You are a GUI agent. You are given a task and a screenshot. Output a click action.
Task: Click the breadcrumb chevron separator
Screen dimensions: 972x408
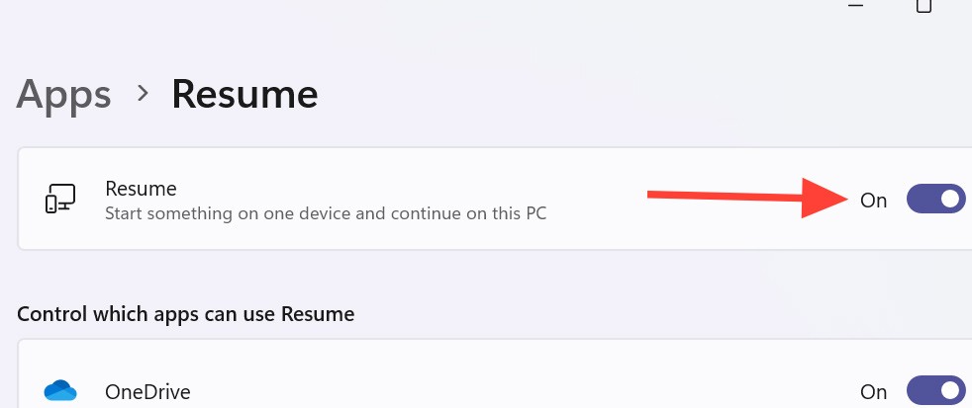click(x=144, y=94)
